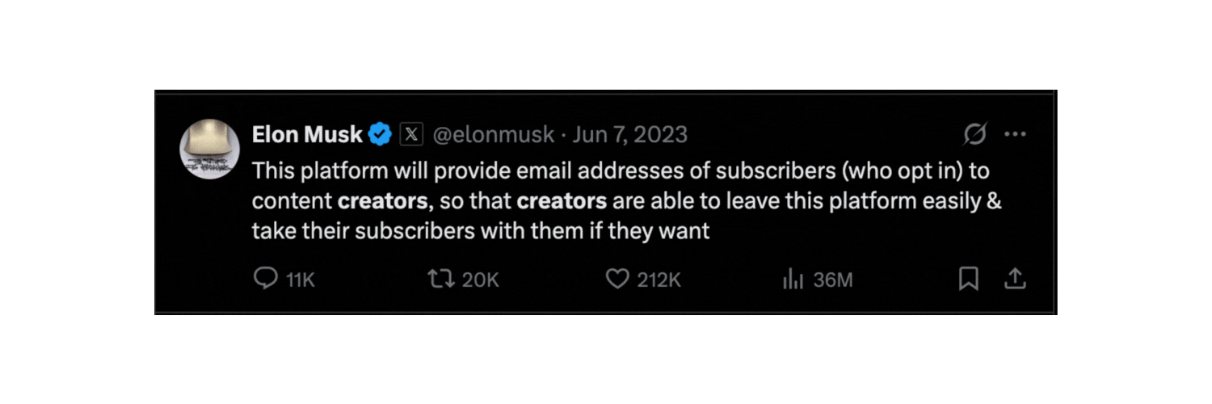Click the share upload arrow icon
The image size is (1212, 404).
tap(1015, 279)
